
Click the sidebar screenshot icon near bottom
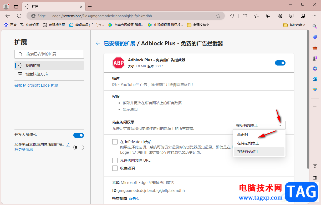click(315, 166)
